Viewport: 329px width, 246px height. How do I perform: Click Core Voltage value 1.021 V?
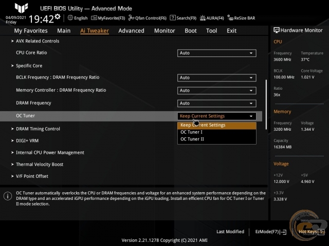(x=307, y=77)
